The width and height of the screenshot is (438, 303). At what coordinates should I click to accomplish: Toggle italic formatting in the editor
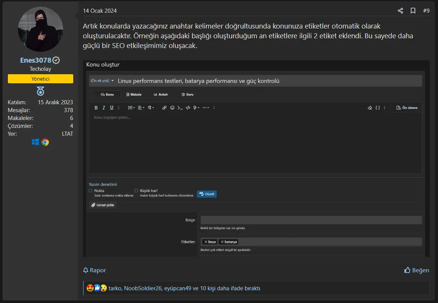[104, 108]
